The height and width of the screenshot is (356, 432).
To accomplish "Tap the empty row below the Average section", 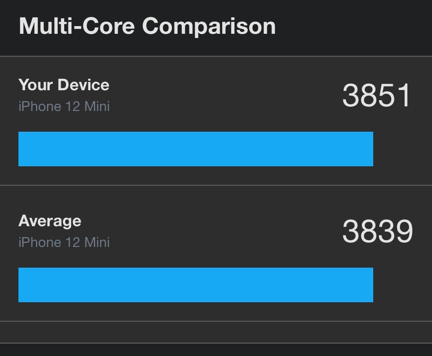I will point(216,332).
